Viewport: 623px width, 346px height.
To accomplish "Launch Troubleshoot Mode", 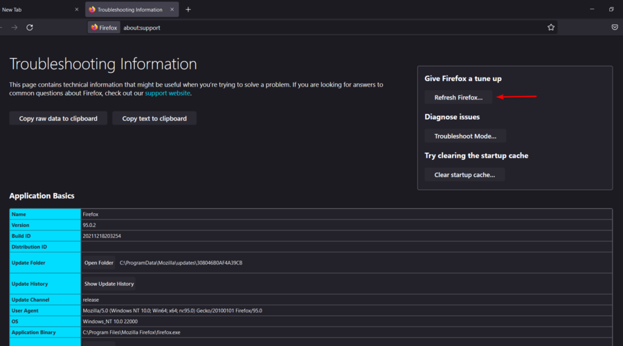I will pos(465,136).
